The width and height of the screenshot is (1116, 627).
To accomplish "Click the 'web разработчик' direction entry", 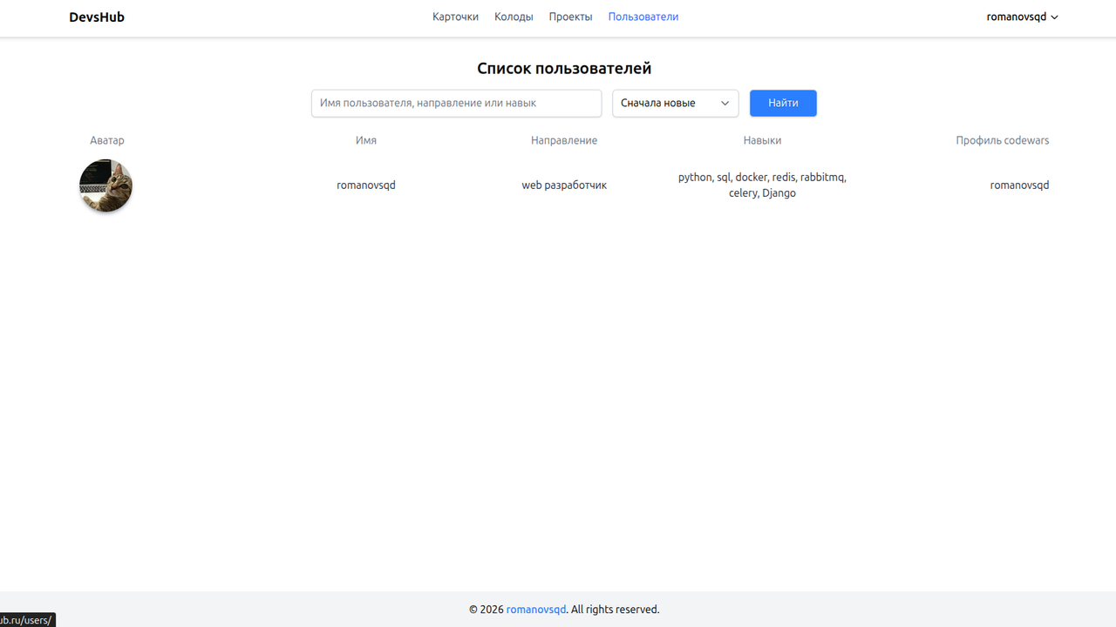I will 563,185.
